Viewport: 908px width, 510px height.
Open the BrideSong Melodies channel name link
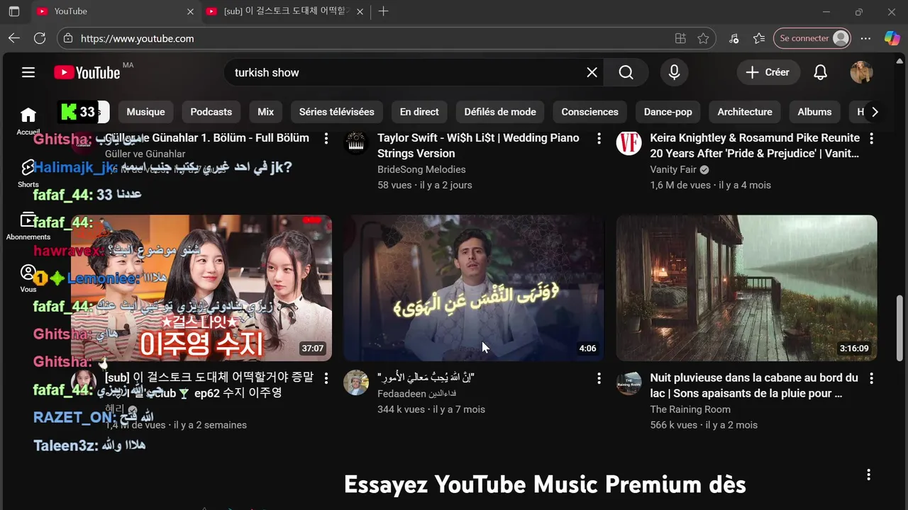coord(421,169)
